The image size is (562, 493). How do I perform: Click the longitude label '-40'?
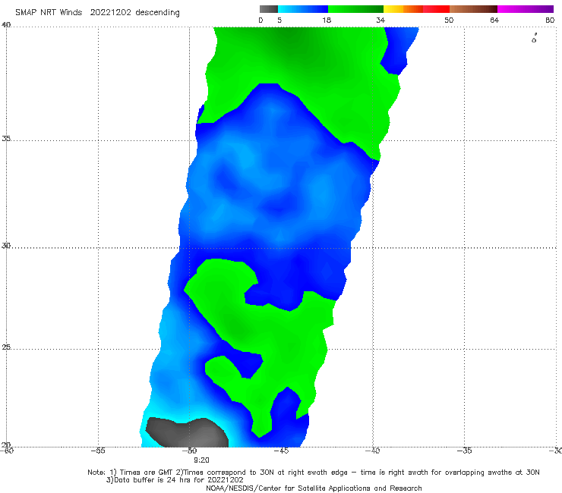click(373, 451)
